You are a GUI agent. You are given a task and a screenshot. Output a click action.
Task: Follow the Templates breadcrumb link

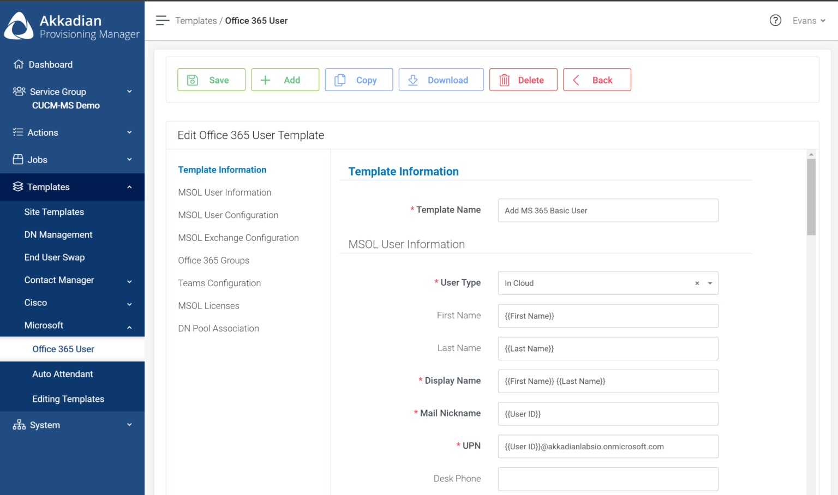(x=196, y=20)
